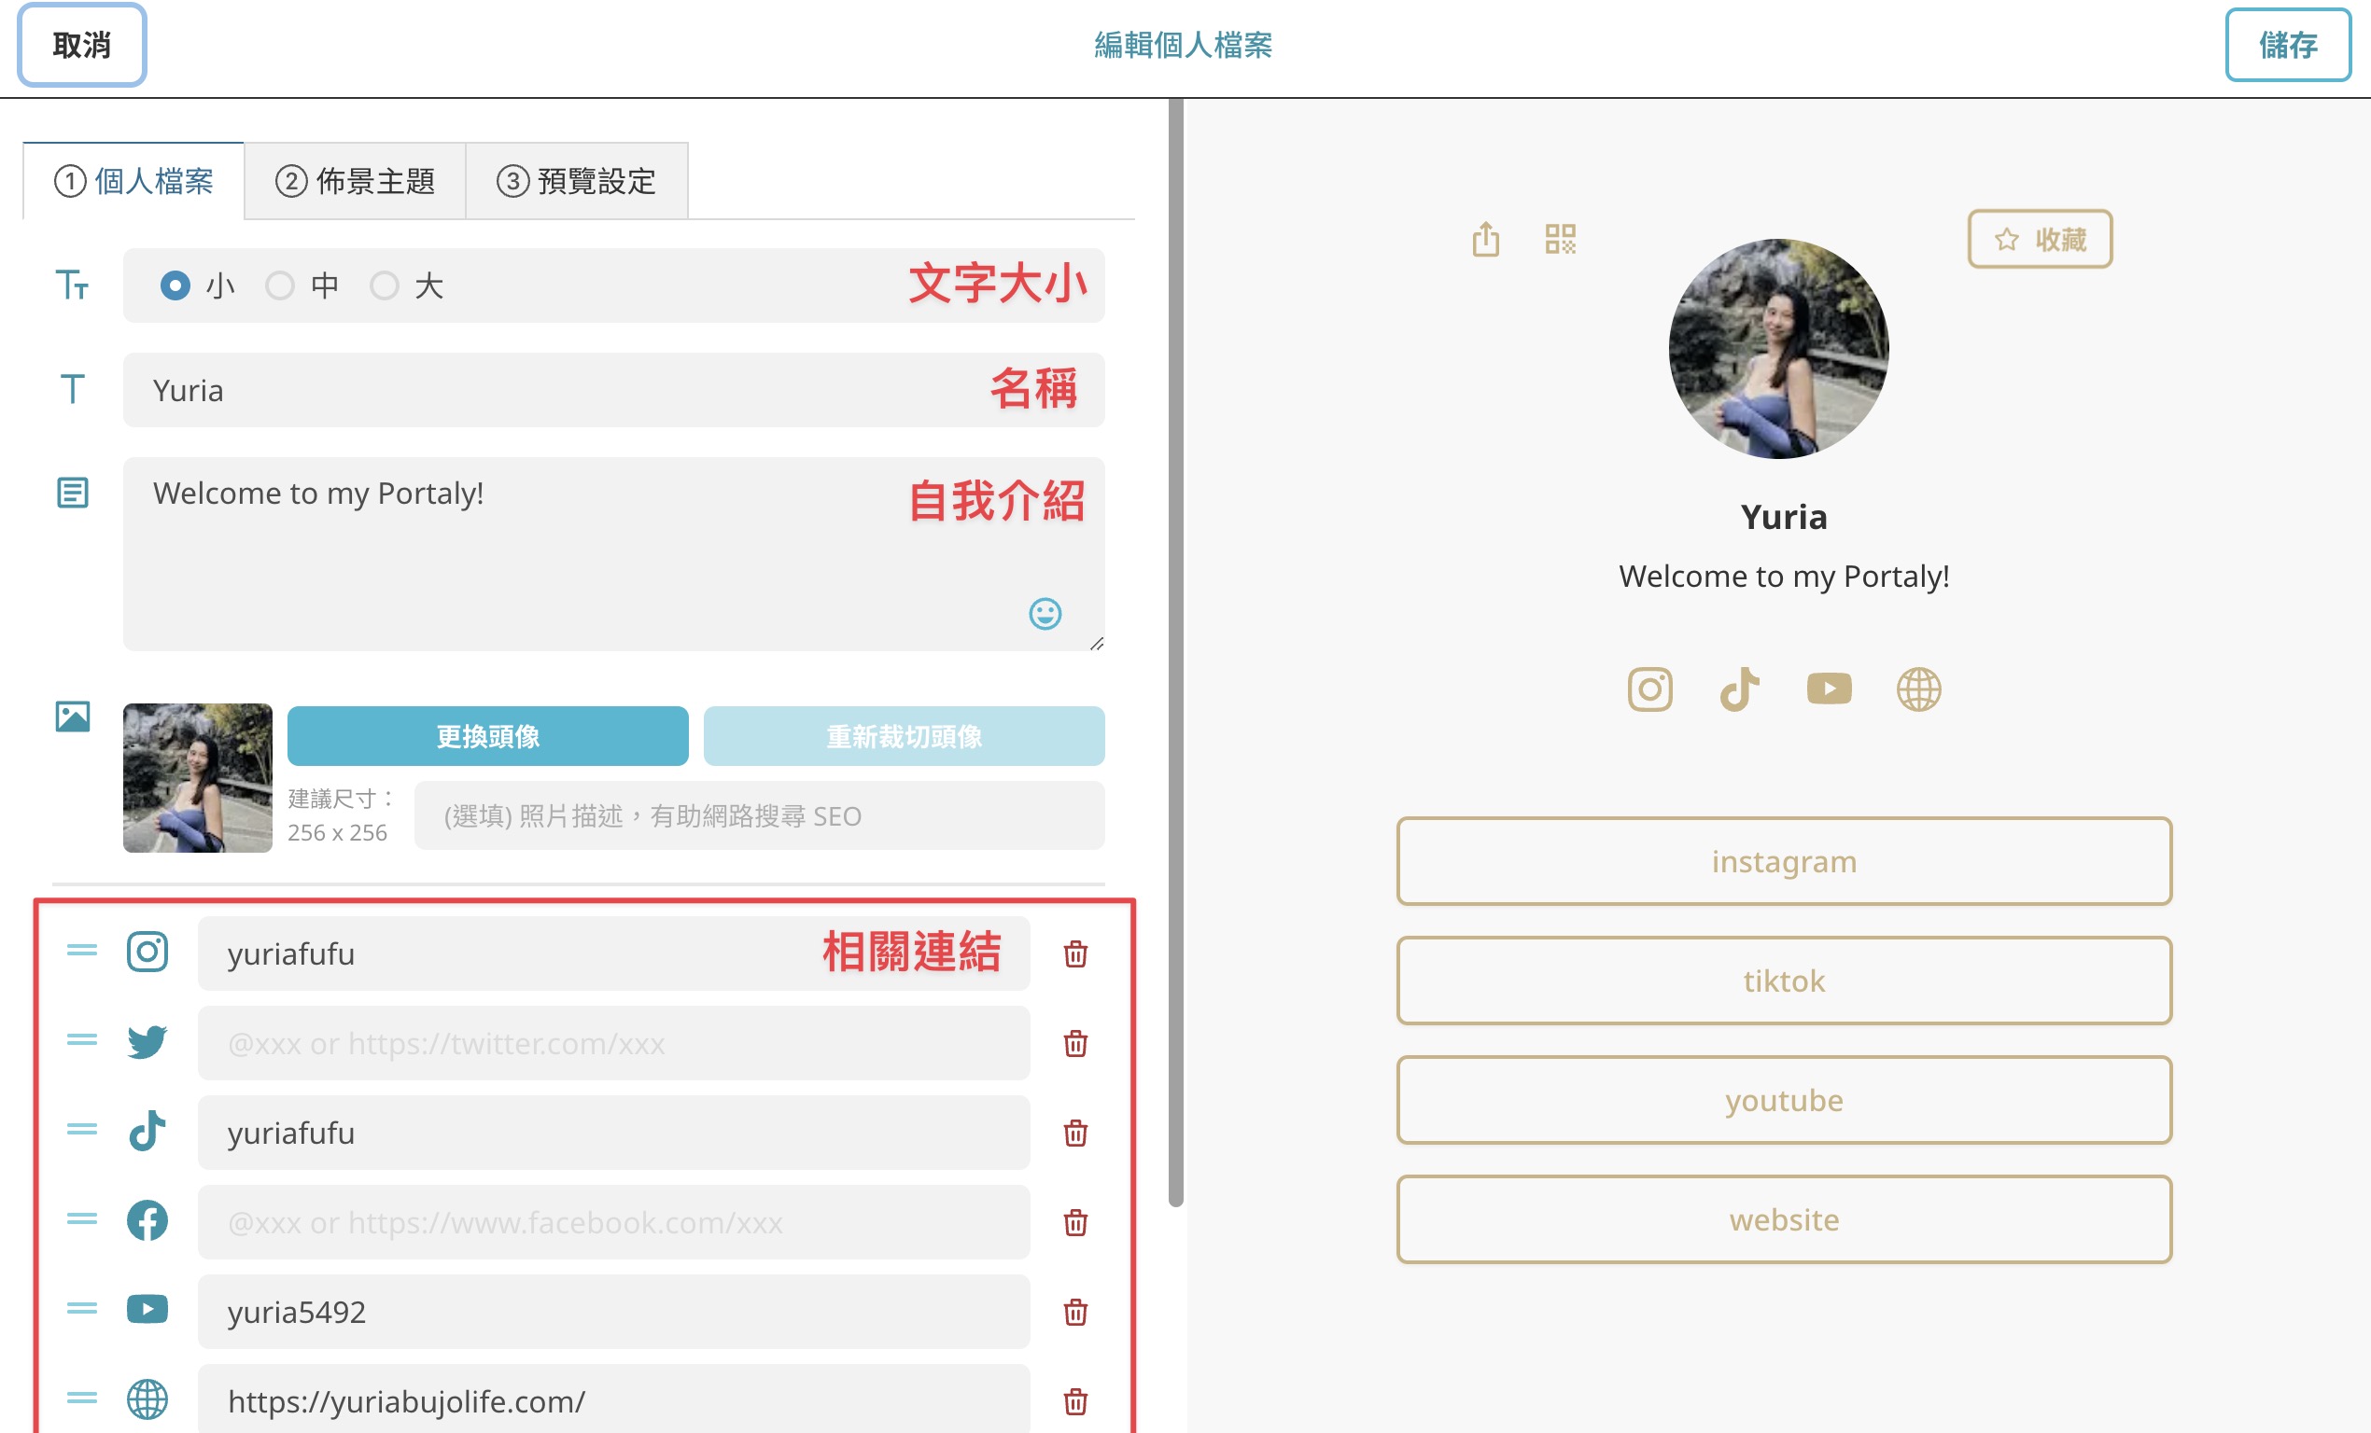The width and height of the screenshot is (2371, 1433).
Task: Click the 更換頭像 button
Action: 488,736
